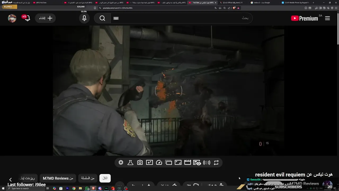Click the video player frame
The height and width of the screenshot is (191, 339).
(168, 91)
